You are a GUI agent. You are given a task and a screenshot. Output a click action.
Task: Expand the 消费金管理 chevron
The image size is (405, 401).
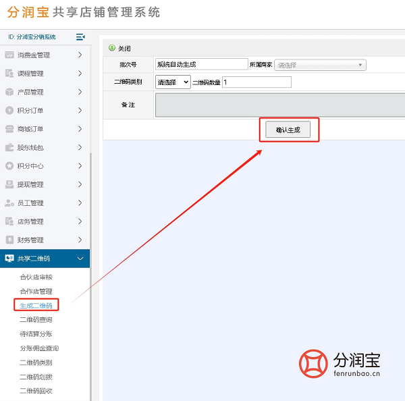[80, 55]
